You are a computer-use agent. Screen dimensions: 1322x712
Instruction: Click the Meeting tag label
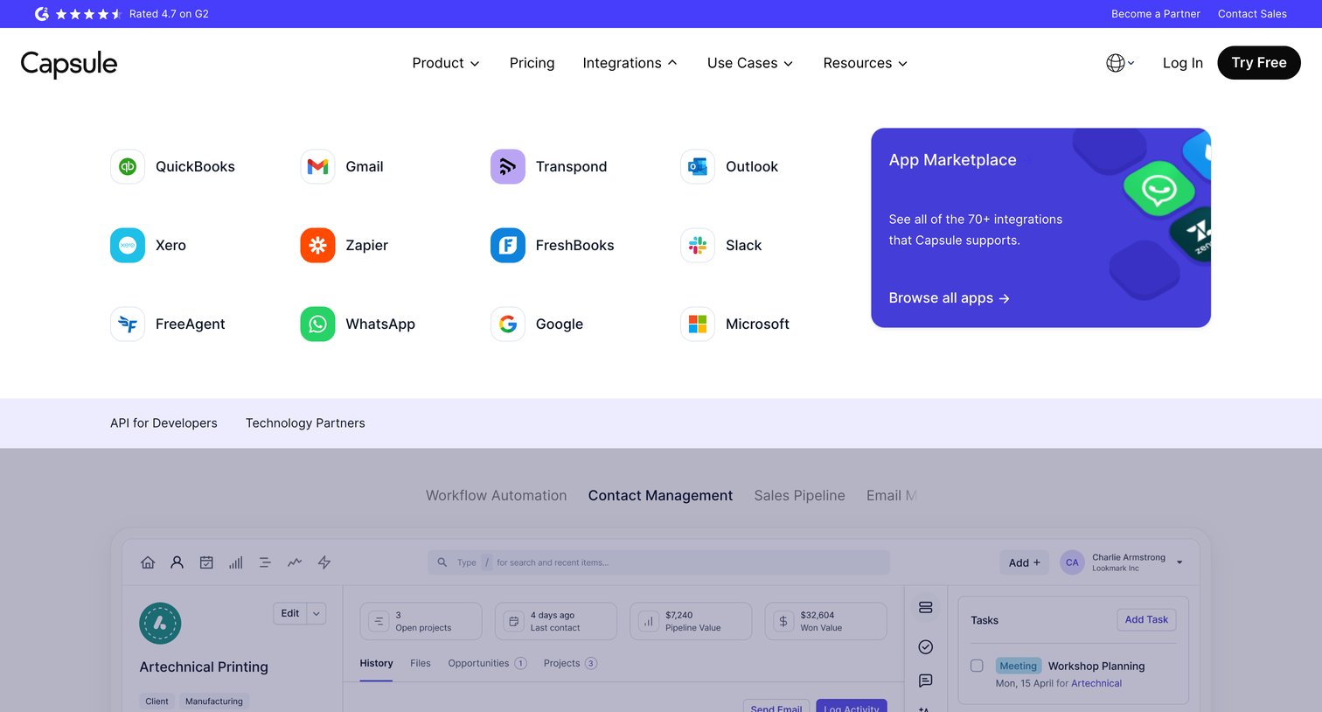[x=1018, y=666]
